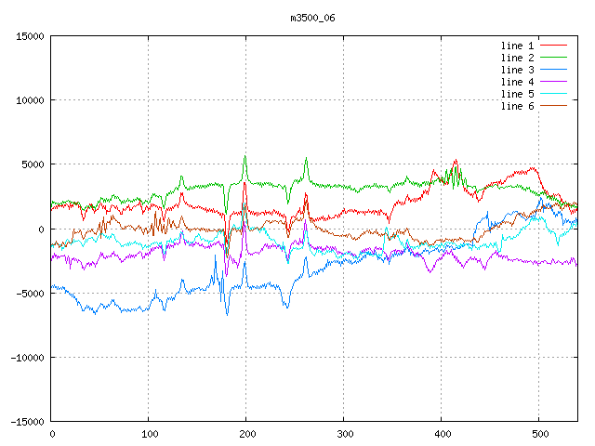Click the red legend sample for line 1
Image resolution: width=595 pixels, height=446 pixels.
tap(553, 46)
